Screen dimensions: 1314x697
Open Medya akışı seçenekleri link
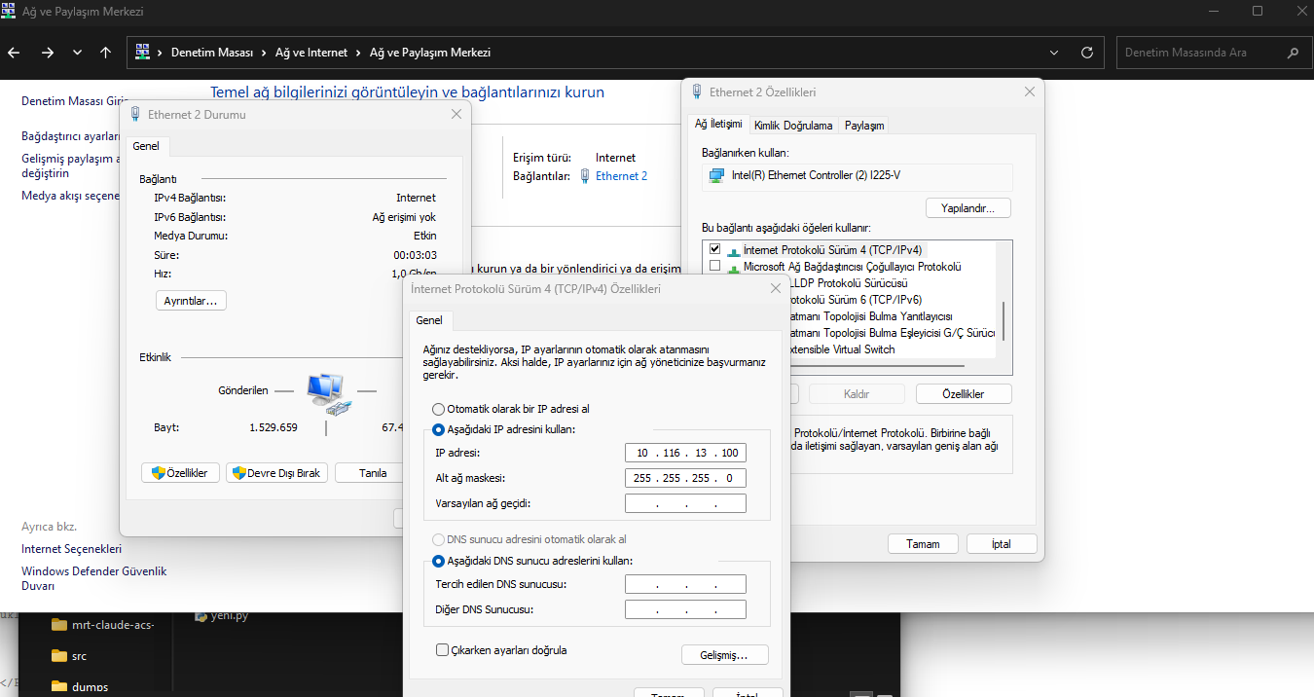click(x=70, y=196)
